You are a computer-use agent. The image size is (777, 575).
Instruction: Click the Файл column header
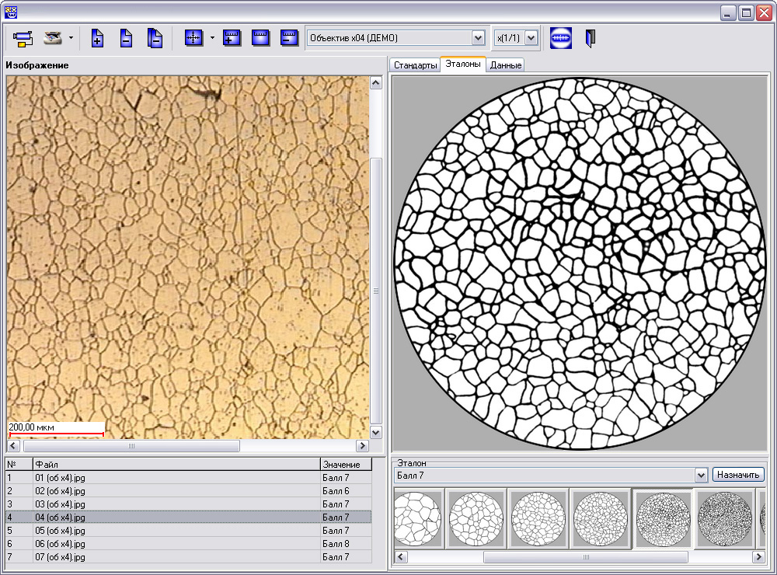click(x=177, y=465)
